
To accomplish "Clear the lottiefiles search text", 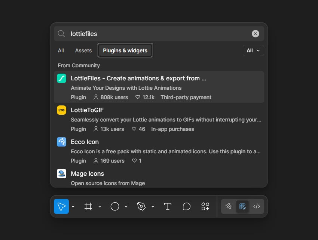I will pyautogui.click(x=256, y=34).
